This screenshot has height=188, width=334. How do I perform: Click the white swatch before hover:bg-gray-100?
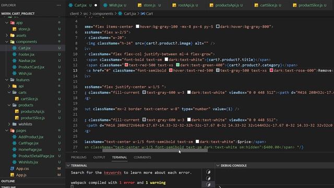[x=138, y=27]
